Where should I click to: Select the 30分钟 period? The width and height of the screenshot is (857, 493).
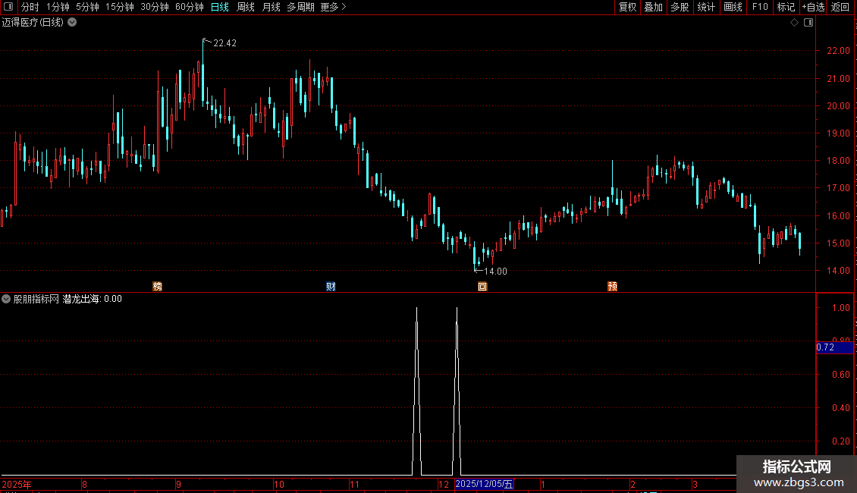click(155, 7)
